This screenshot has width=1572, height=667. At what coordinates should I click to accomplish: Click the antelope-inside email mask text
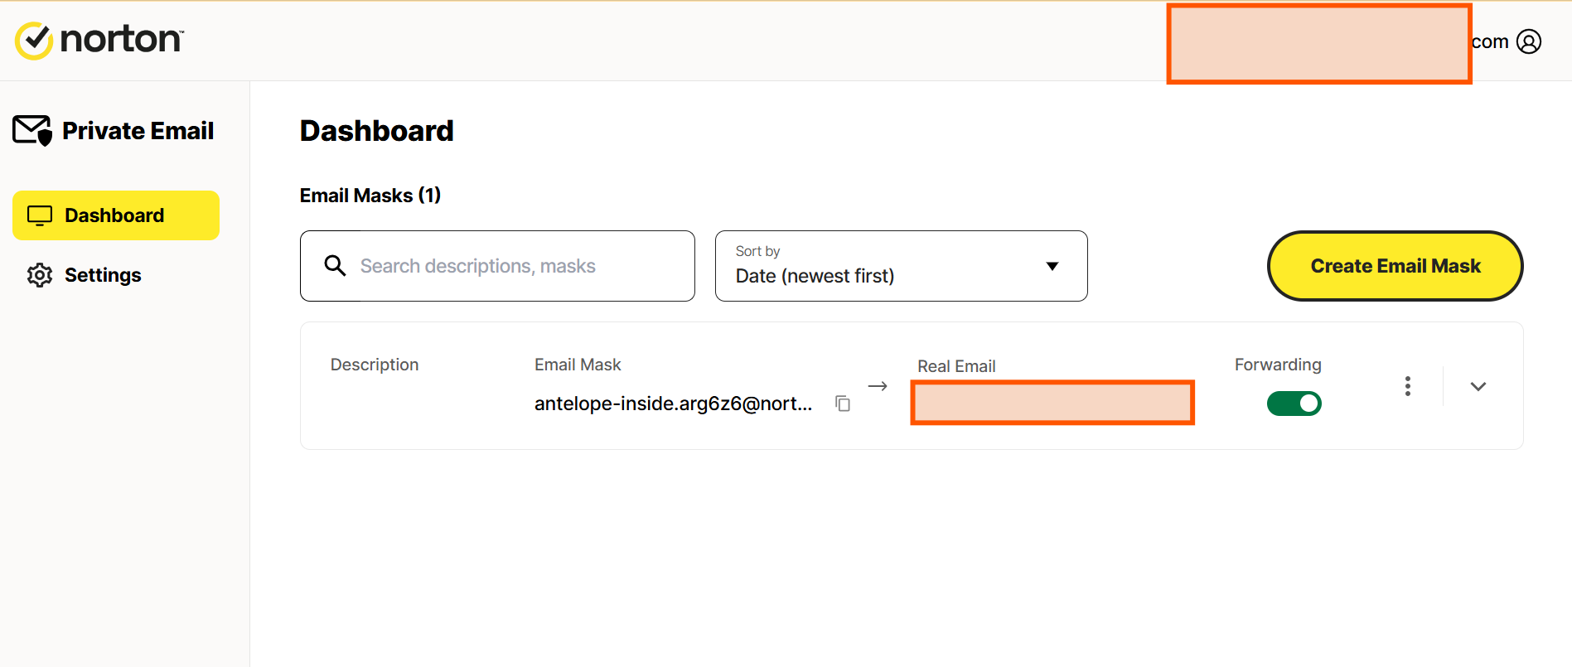(672, 404)
